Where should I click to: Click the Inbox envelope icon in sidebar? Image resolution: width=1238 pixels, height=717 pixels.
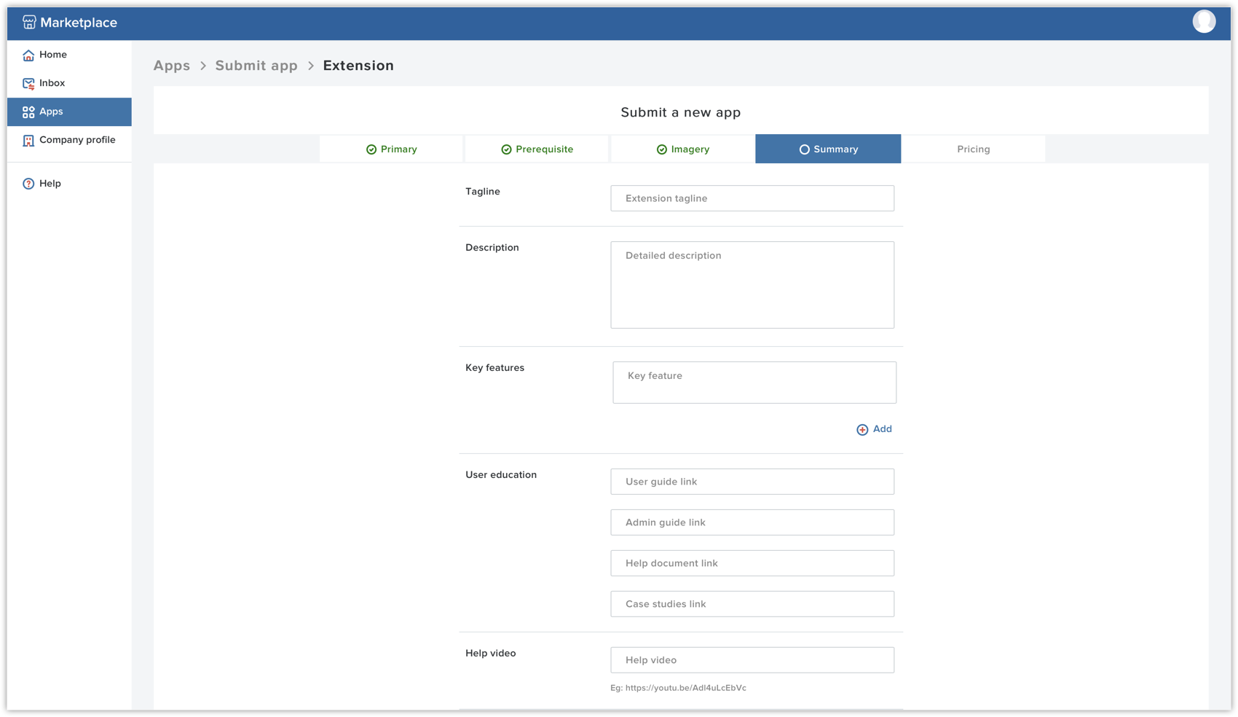tap(28, 84)
